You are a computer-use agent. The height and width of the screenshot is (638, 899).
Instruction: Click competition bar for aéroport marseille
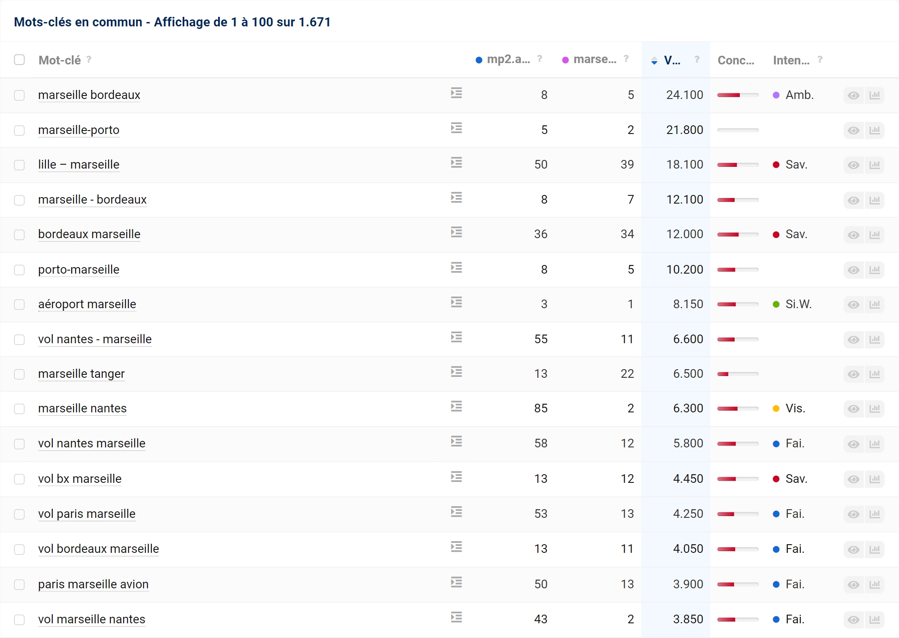(x=738, y=304)
